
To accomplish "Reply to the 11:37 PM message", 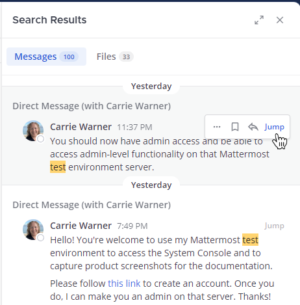I will [x=253, y=127].
